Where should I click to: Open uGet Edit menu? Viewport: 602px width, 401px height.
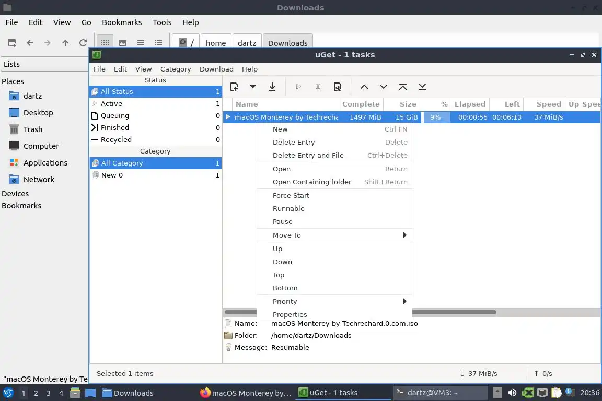click(120, 69)
